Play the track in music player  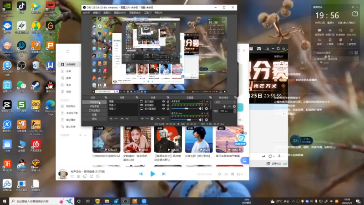(x=152, y=174)
